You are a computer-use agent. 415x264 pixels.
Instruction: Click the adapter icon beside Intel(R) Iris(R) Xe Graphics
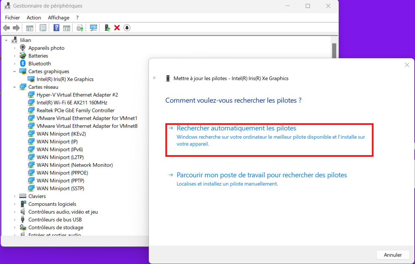tap(31, 79)
